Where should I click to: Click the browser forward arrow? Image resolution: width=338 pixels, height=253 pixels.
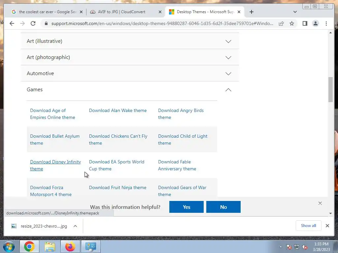point(22,23)
